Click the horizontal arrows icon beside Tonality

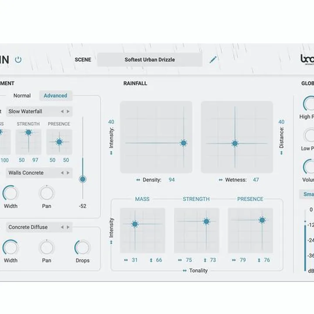(184, 271)
